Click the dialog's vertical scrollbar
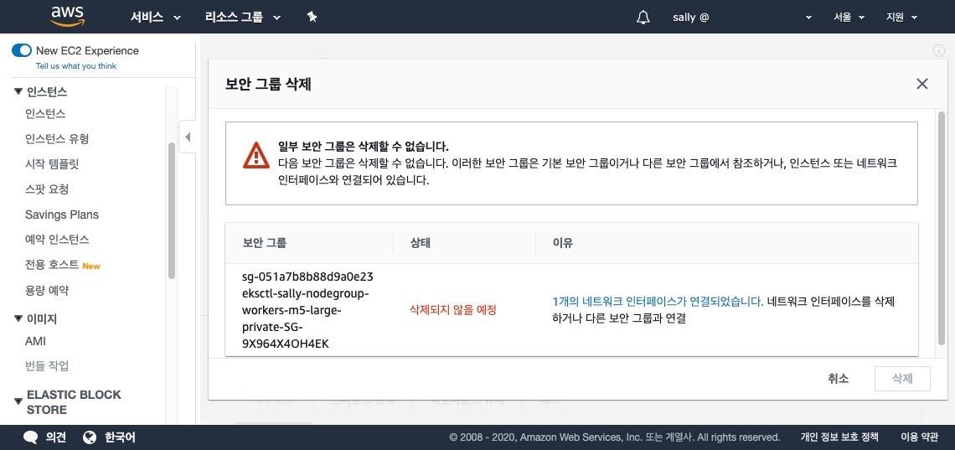Viewport: 955px width, 450px height. 942,226
